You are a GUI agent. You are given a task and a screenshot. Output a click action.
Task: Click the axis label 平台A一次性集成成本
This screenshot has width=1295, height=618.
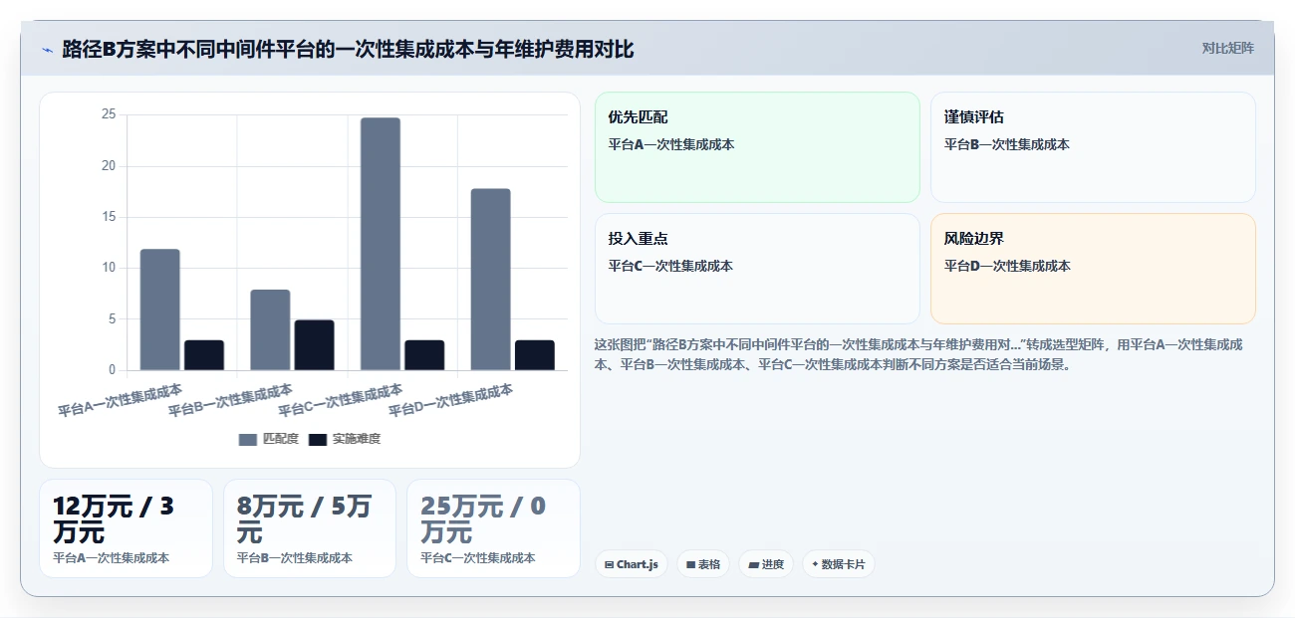click(121, 399)
